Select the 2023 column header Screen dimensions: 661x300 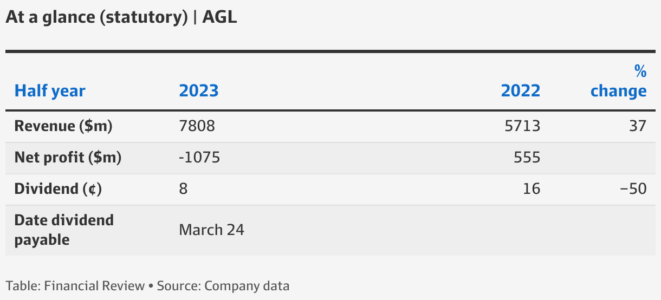coord(199,90)
